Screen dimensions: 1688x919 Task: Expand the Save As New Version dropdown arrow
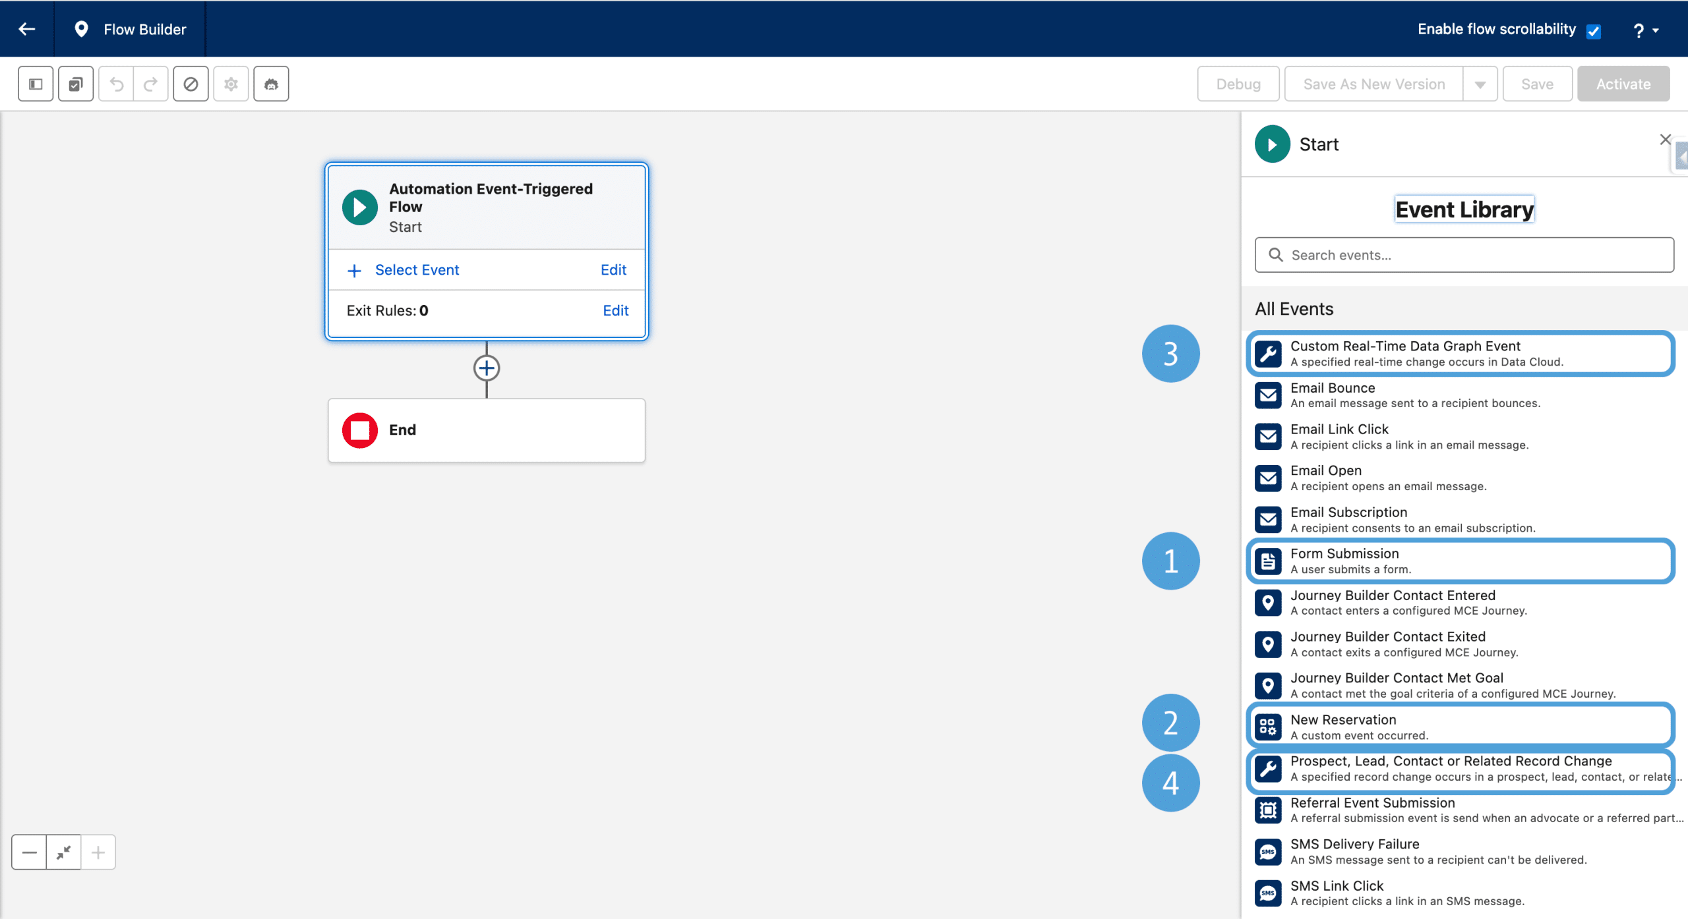point(1480,84)
